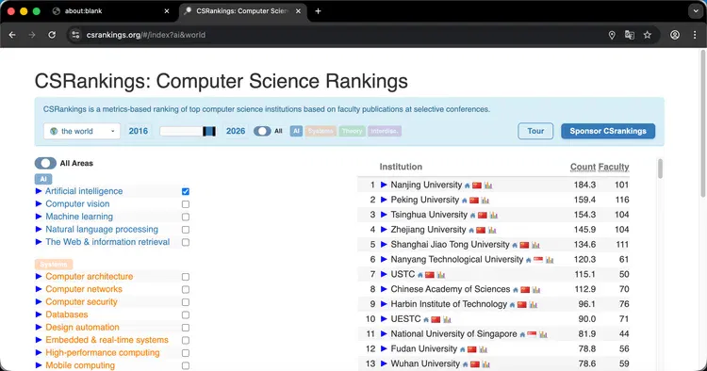
Task: Show Wuhan University bar chart icon
Action: [485, 363]
